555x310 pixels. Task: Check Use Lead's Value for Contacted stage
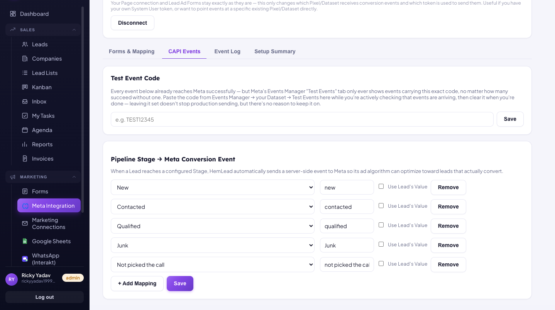(381, 206)
